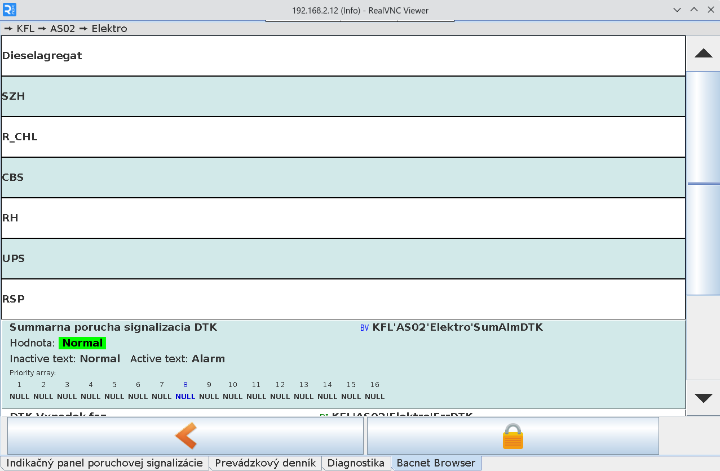Click the BV object type icon

coord(364,327)
